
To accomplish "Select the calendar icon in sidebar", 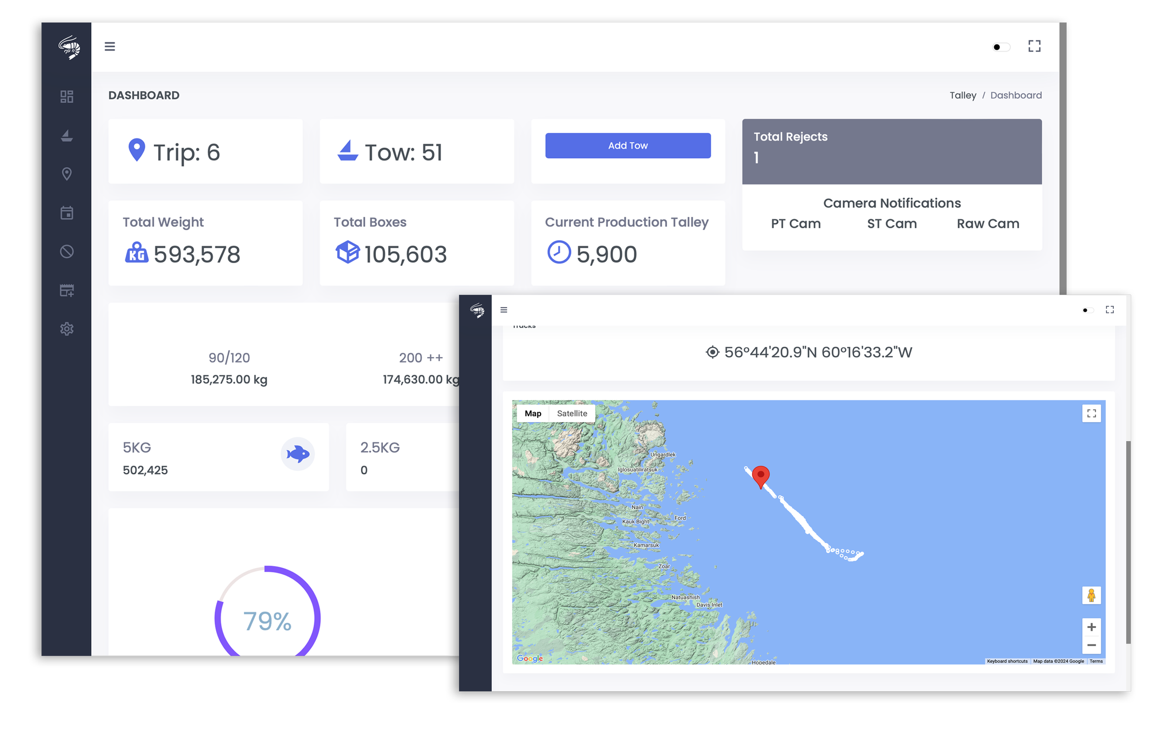I will (67, 213).
